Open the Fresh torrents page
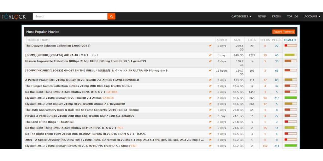 point(276,16)
